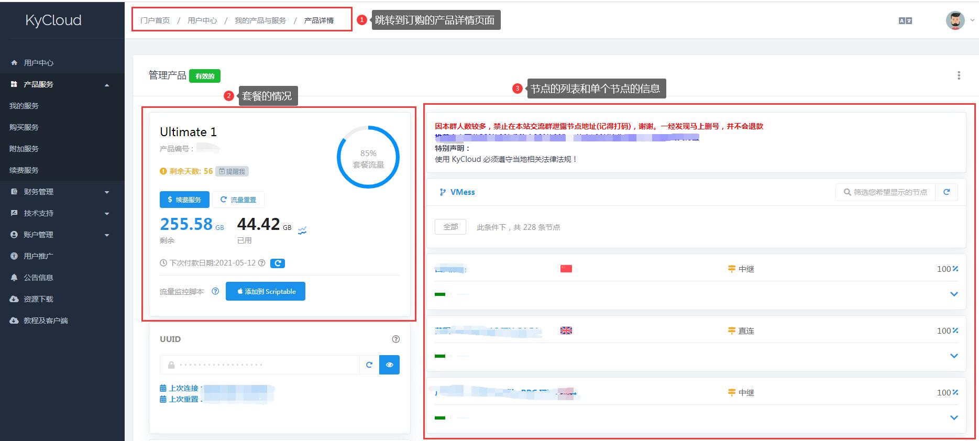Open 附加服务 sidebar item
This screenshot has height=441, width=979.
point(24,149)
